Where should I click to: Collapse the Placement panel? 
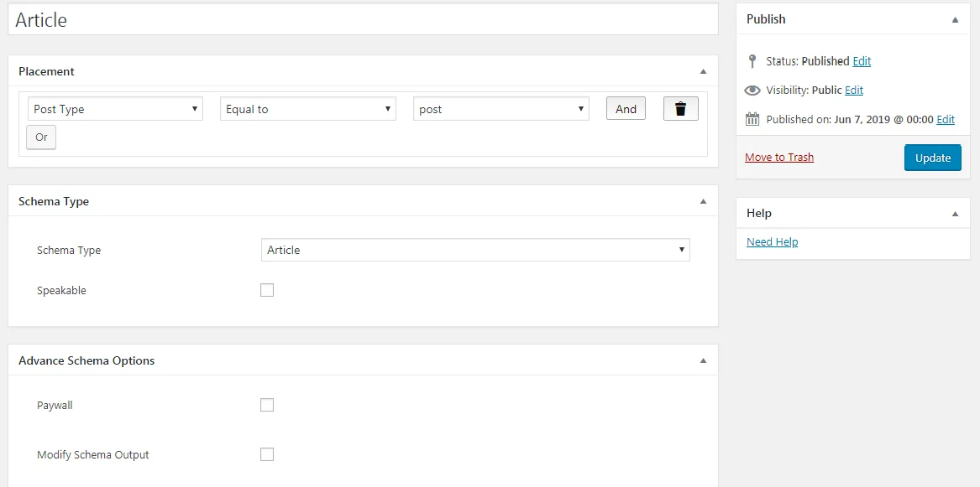coord(703,72)
